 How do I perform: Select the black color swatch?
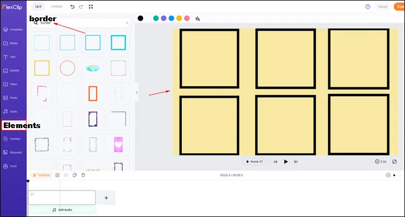tap(140, 18)
